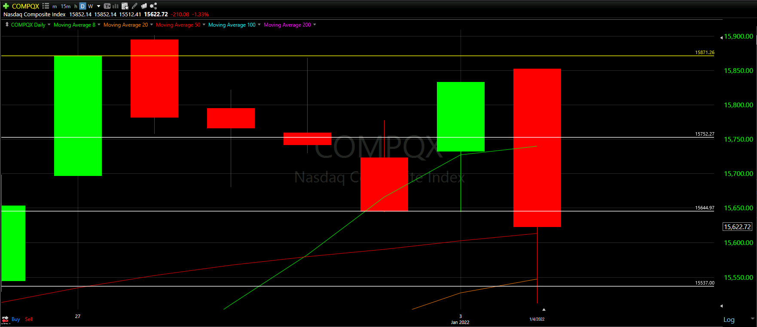Click the 27 date axis label
Viewport: 757px width, 327px height.
78,316
